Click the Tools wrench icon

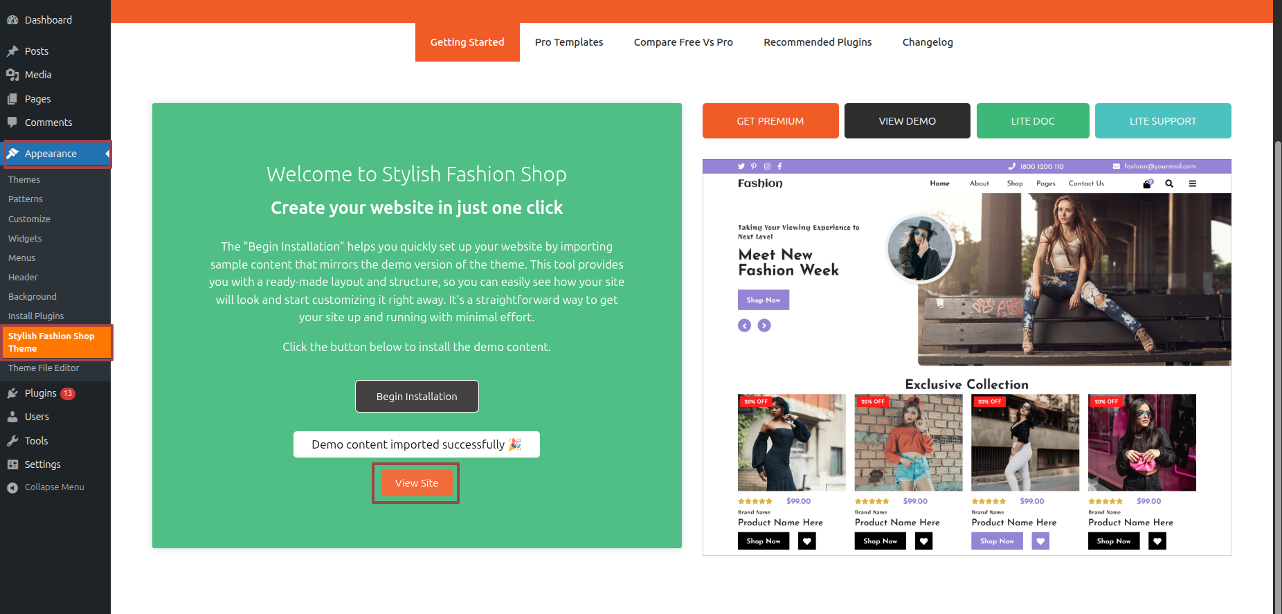coord(12,441)
